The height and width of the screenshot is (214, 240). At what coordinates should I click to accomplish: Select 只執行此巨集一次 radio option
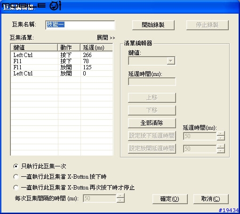[16, 166]
